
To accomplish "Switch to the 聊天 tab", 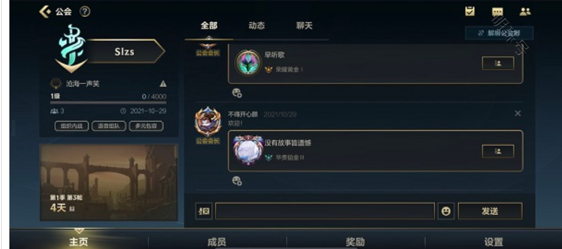I will [x=304, y=25].
